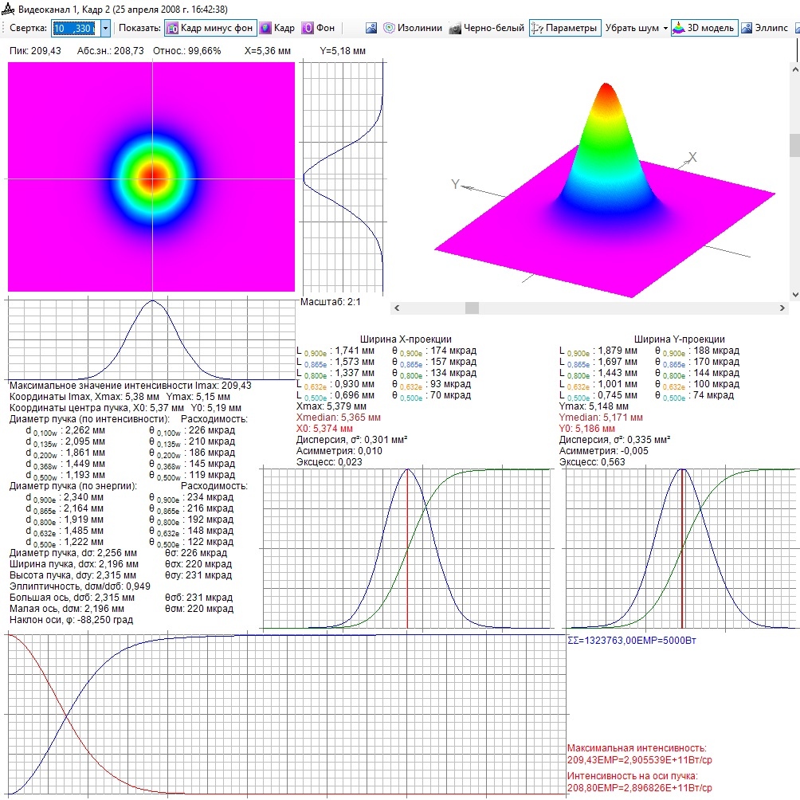The height and width of the screenshot is (800, 800).
Task: Click the up arrow of vertical scrollbar
Action: click(795, 69)
